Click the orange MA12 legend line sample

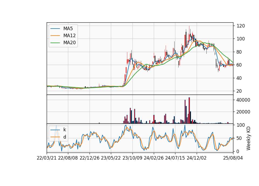point(55,36)
